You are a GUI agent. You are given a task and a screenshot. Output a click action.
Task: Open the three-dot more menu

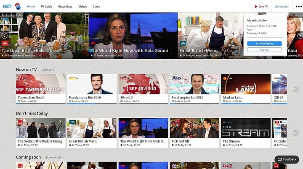(x=298, y=7)
